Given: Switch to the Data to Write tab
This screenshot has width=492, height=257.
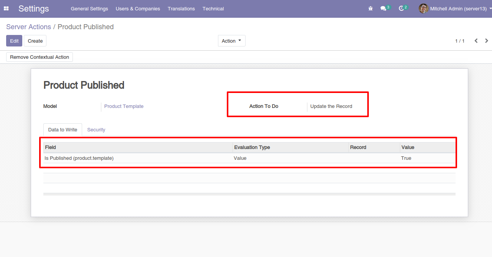Looking at the screenshot, I should 63,130.
